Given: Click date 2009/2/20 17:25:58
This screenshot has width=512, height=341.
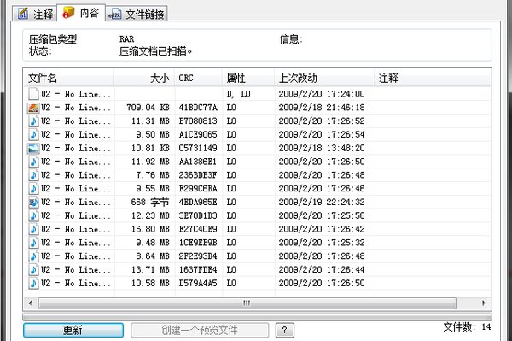Looking at the screenshot, I should (x=322, y=215).
